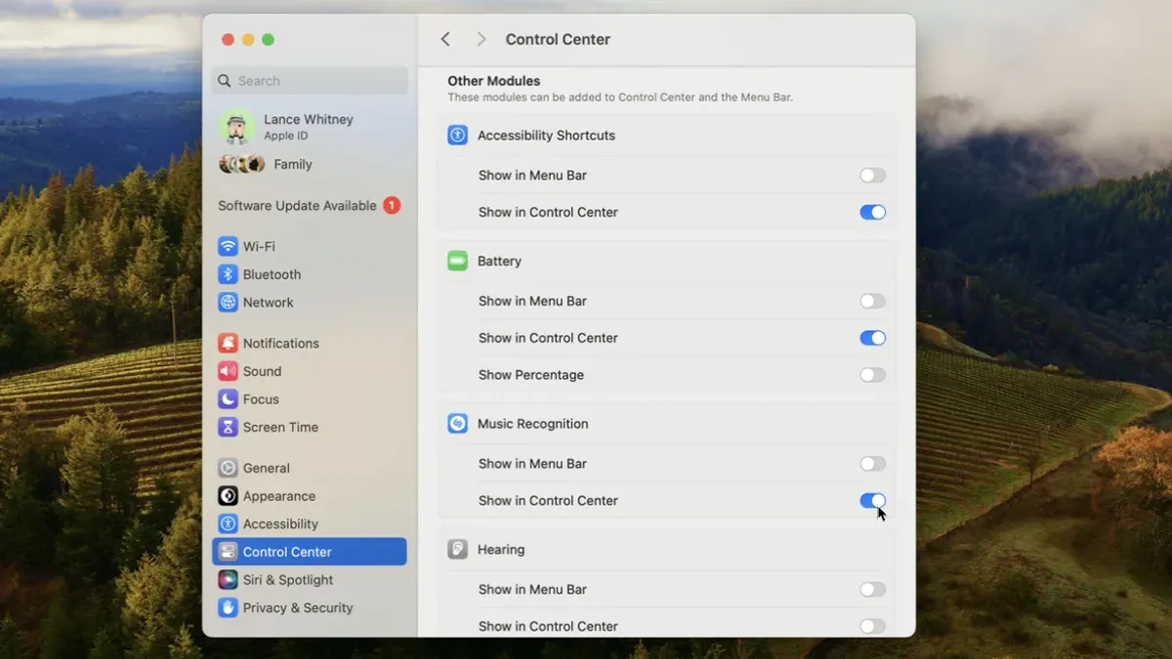Click the green Battery module icon
The image size is (1172, 659).
tap(457, 261)
